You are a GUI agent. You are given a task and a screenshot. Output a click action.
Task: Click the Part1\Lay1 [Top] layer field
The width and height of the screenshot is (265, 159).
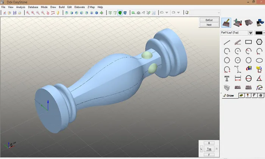point(234,33)
